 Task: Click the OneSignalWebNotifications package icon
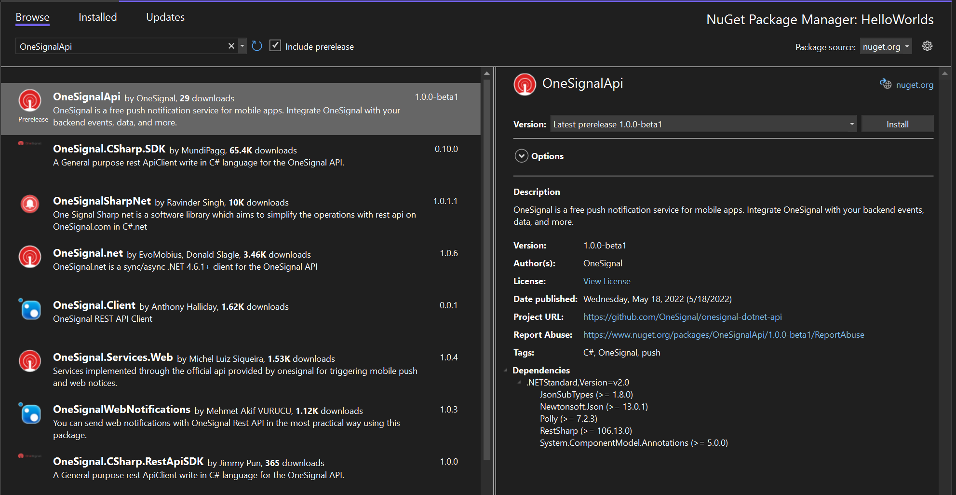(x=30, y=413)
